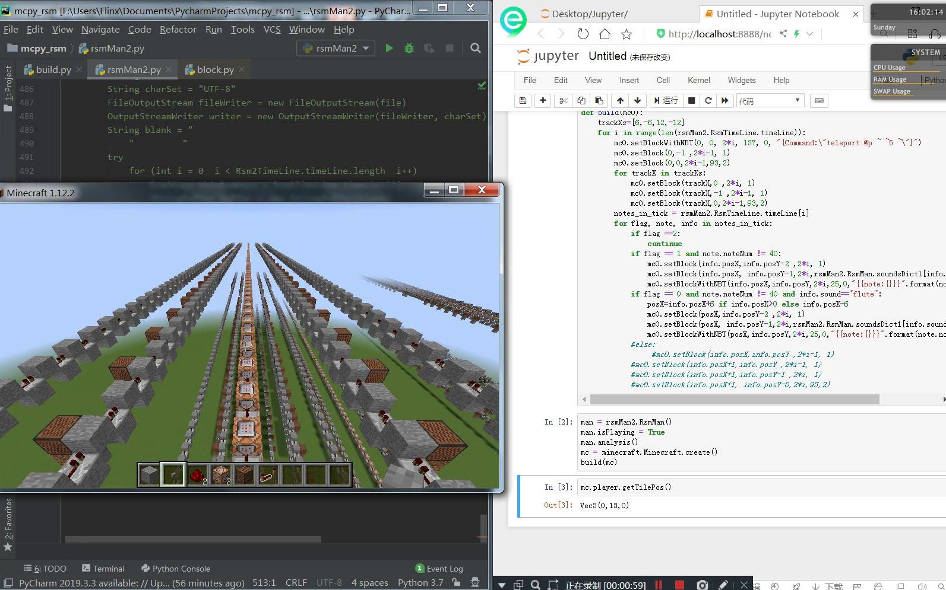
Task: Rename notebook by clicking the Untitled title
Action: (607, 56)
